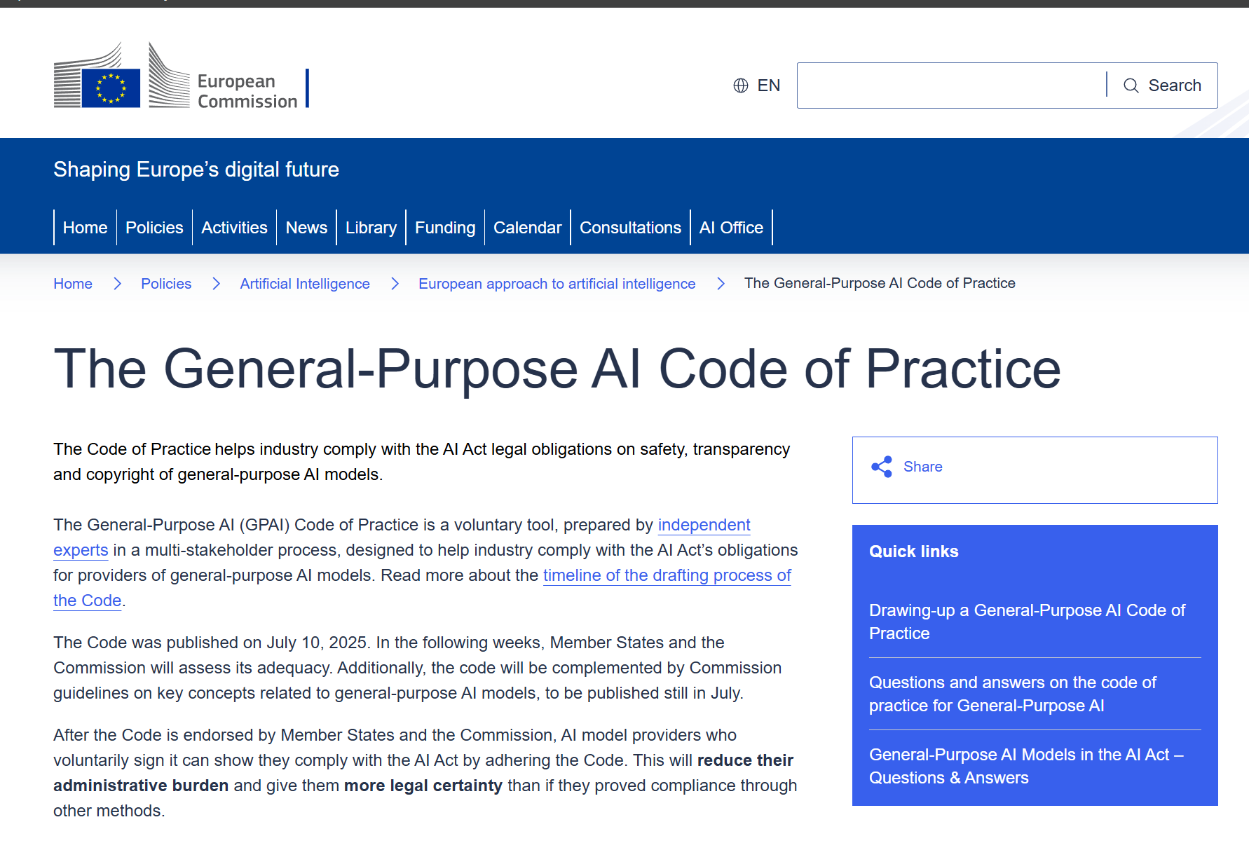Click the 'Quick links' heading
Screen dimensions: 1249x843
click(x=913, y=551)
